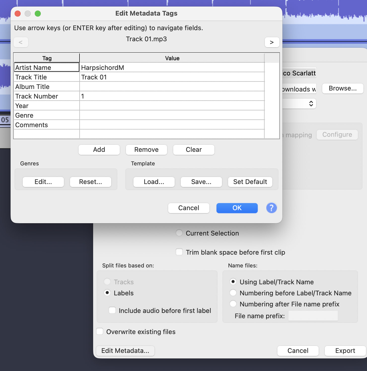Click the disabled previous track < button
Screen dimensions: 367x371
click(x=21, y=42)
